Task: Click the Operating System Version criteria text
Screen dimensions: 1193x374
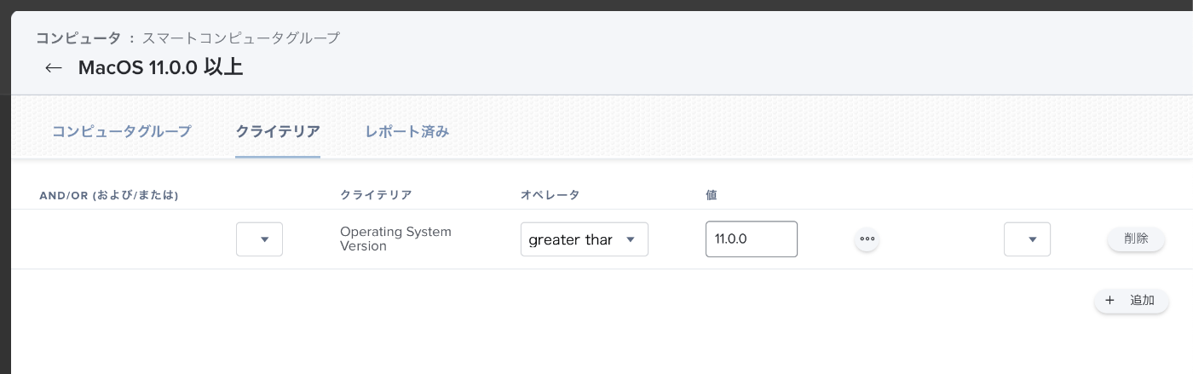Action: [x=395, y=239]
